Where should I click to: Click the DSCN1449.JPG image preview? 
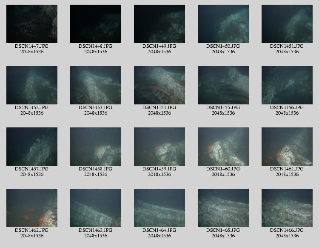(x=159, y=24)
